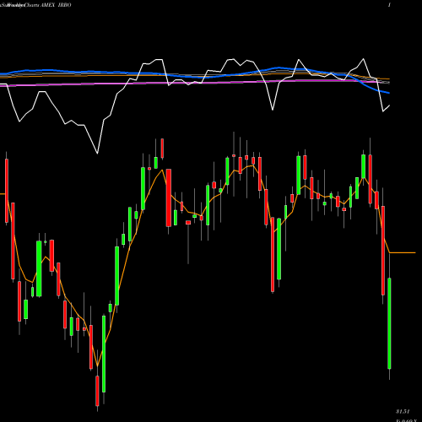This screenshot has width=422, height=422.
Task: Click the flat end of the orange moving average
Action: [x=403, y=253]
